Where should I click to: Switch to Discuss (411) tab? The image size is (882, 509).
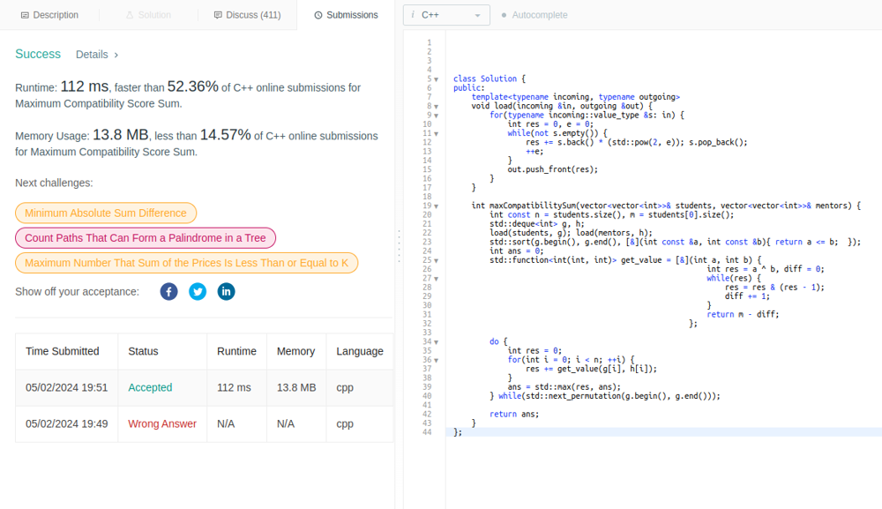tap(248, 15)
